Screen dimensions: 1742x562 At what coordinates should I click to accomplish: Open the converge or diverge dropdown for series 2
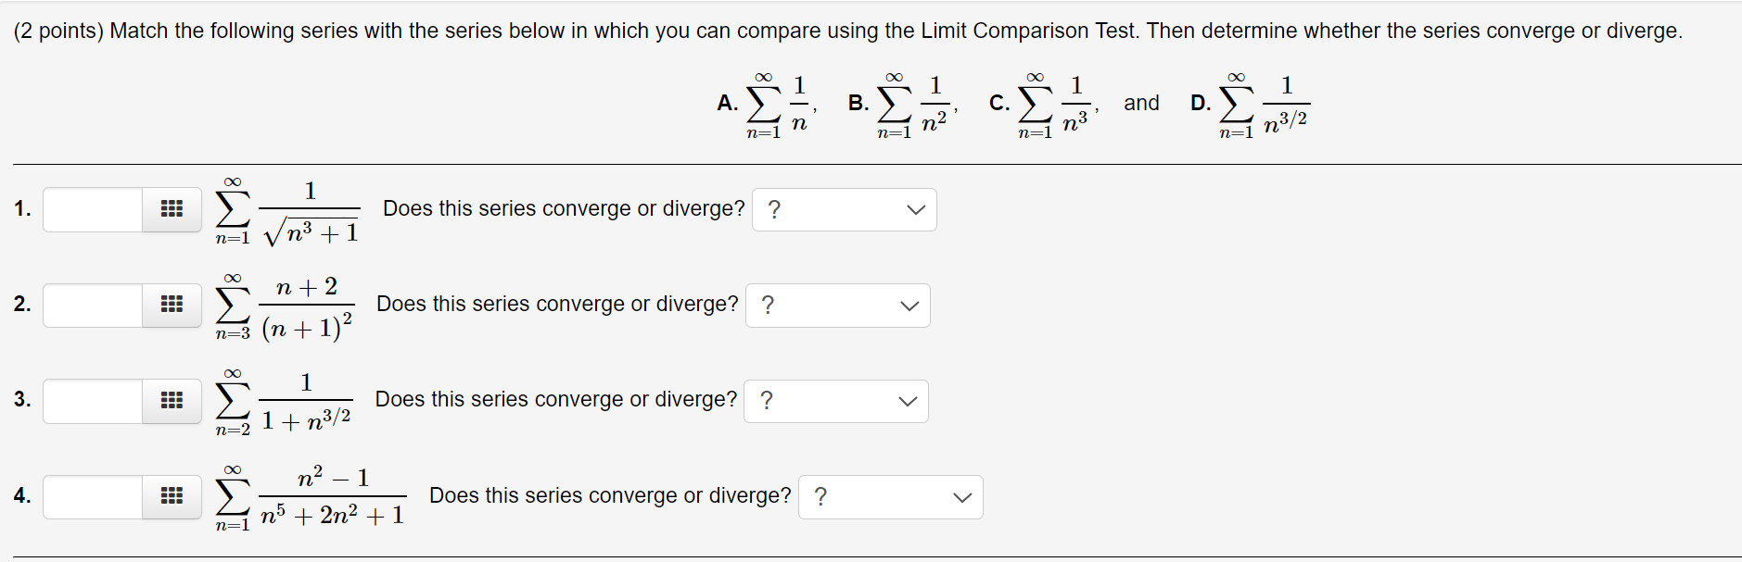(837, 306)
